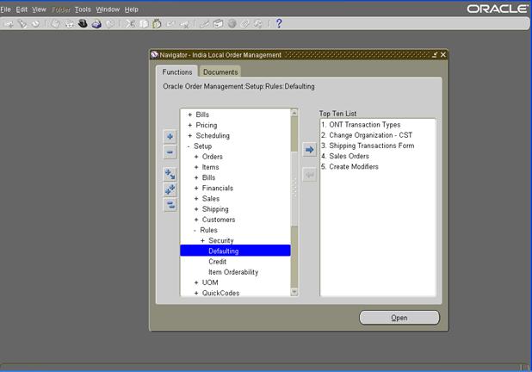The height and width of the screenshot is (372, 532).
Task: Select the Sales tree item
Action: 211,199
